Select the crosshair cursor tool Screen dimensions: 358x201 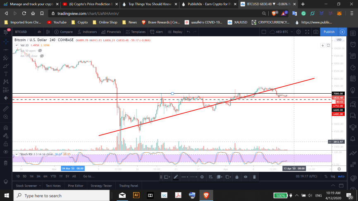point(6,42)
